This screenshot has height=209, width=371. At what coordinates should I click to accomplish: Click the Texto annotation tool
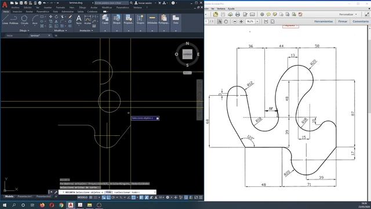pos(79,20)
